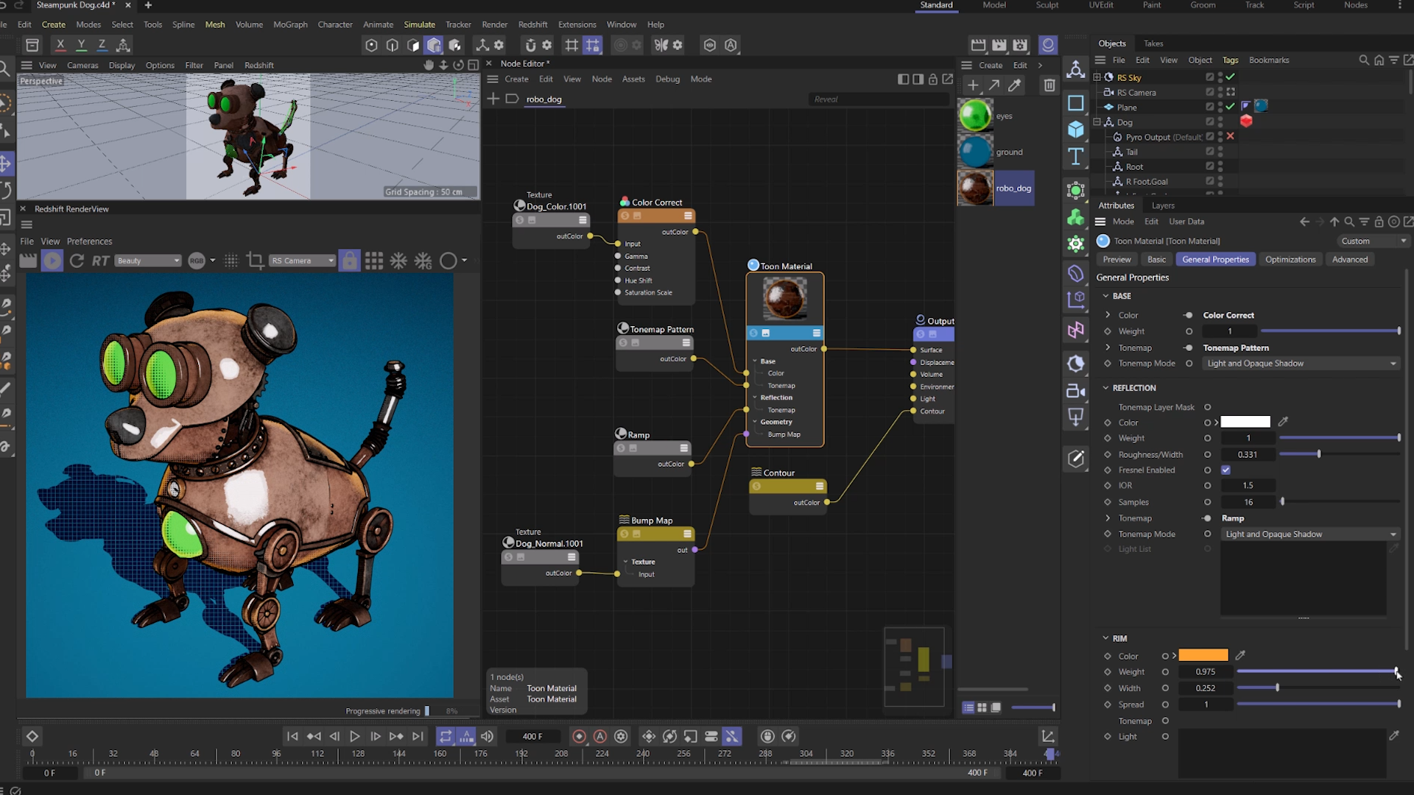Click the Objects panel search icon

click(x=1364, y=60)
